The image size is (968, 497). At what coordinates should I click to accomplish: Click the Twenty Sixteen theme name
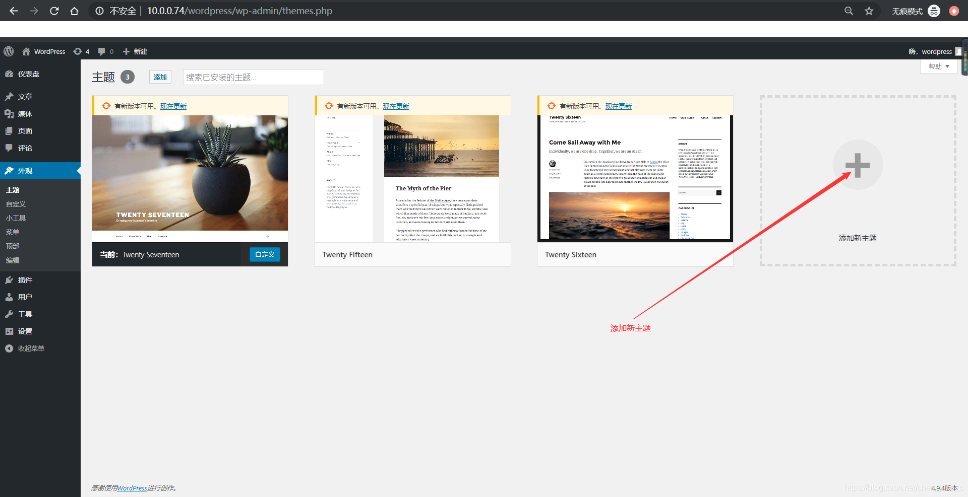click(x=571, y=255)
